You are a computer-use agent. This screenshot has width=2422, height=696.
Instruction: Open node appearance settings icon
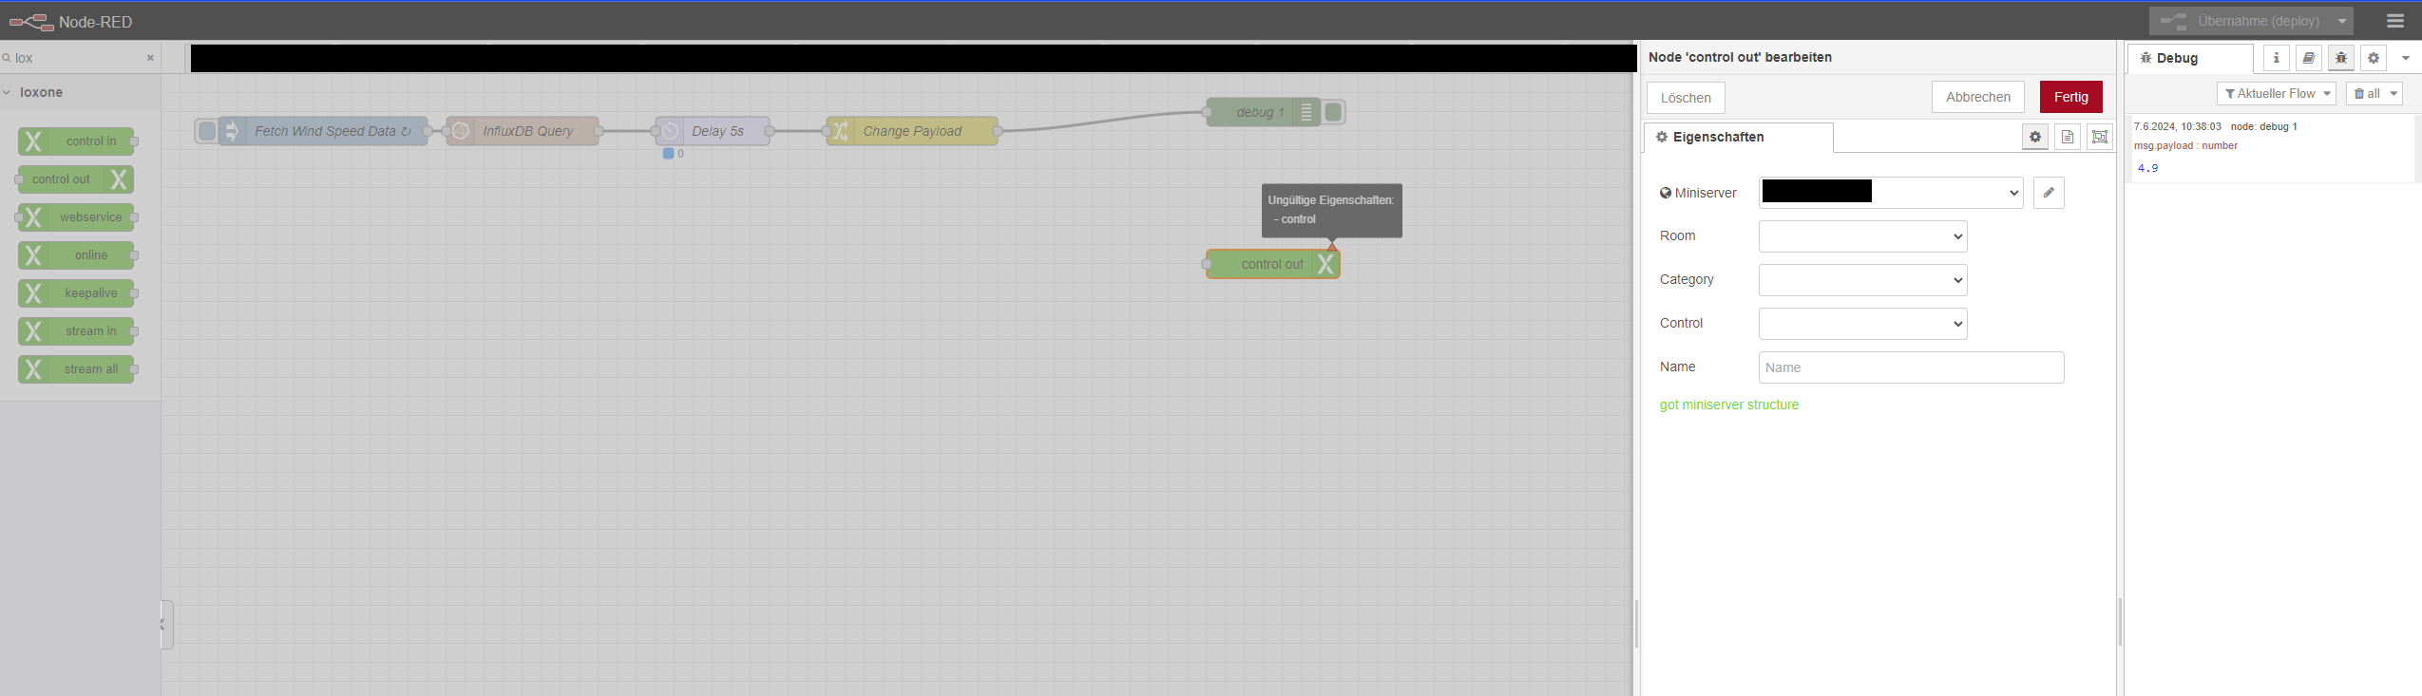point(2100,137)
